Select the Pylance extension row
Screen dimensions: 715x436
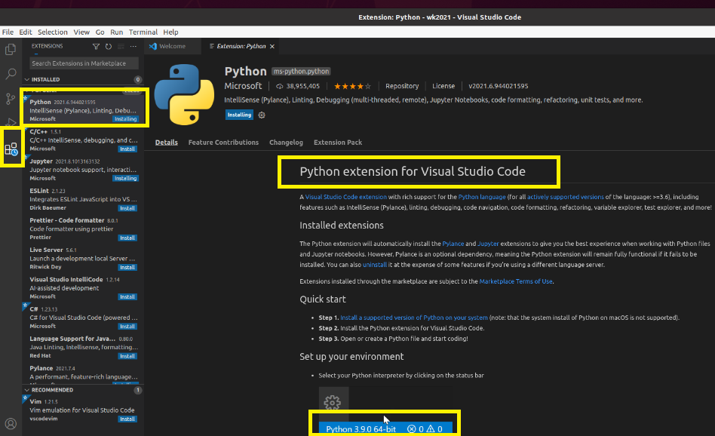coord(84,374)
